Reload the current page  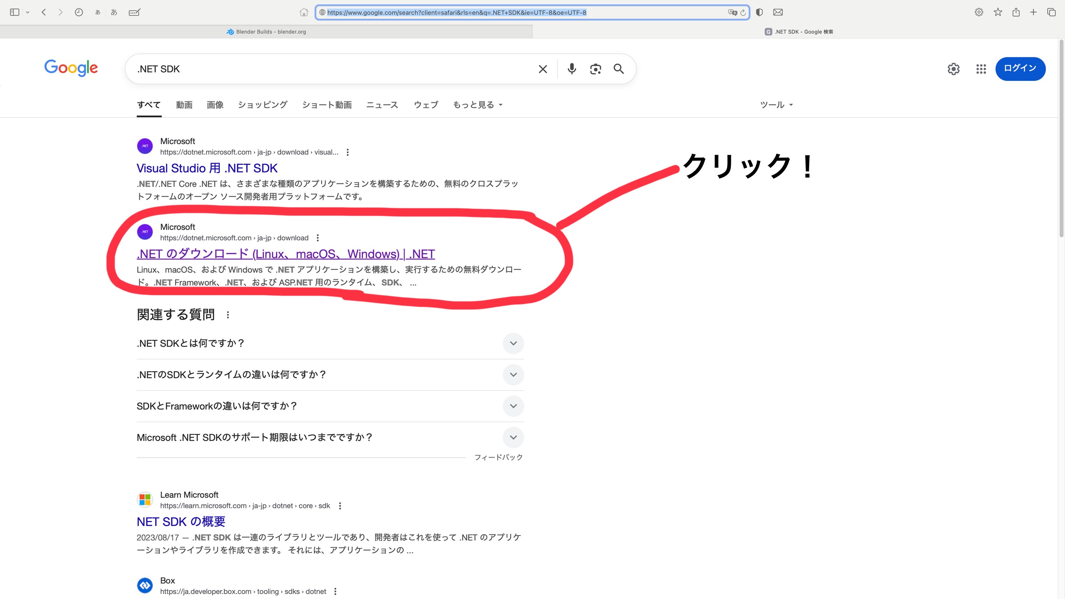pyautogui.click(x=743, y=13)
